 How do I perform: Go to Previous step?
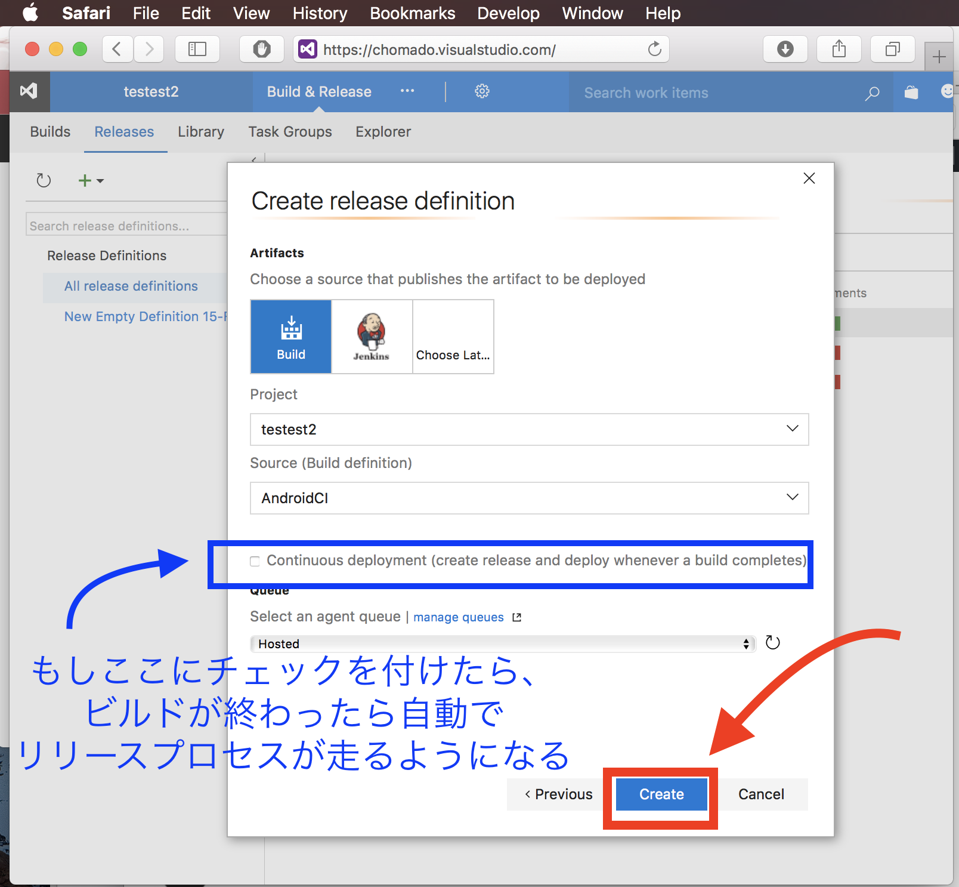pyautogui.click(x=558, y=794)
